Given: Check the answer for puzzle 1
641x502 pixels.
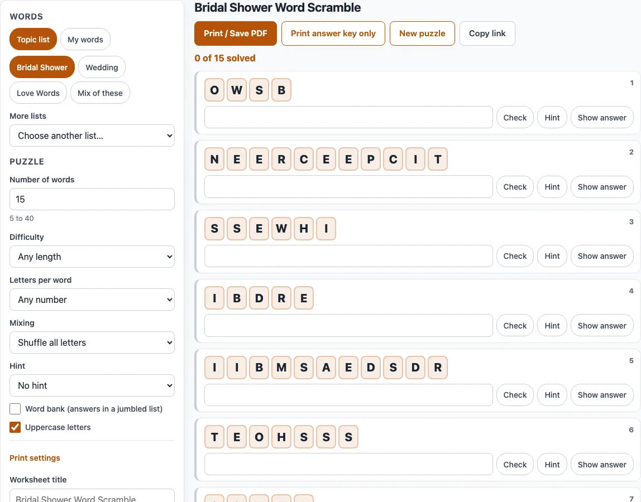Looking at the screenshot, I should (x=515, y=117).
